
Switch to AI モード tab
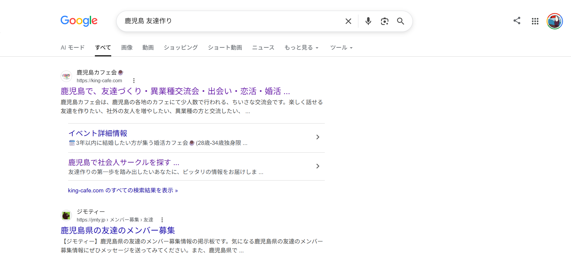pyautogui.click(x=73, y=48)
